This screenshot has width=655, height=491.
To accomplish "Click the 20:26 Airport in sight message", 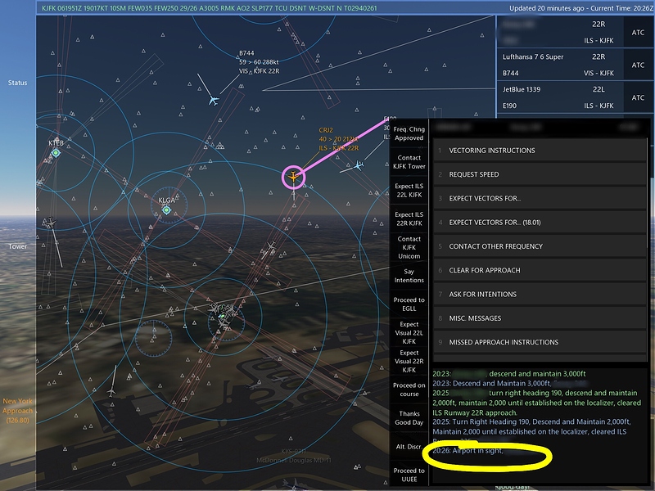I will (468, 451).
